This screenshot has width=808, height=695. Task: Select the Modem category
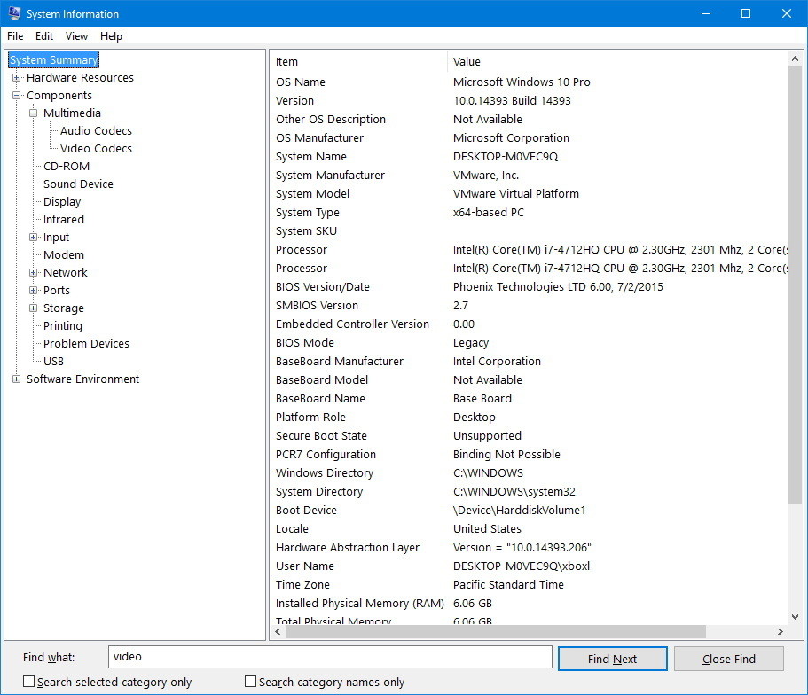click(x=63, y=255)
